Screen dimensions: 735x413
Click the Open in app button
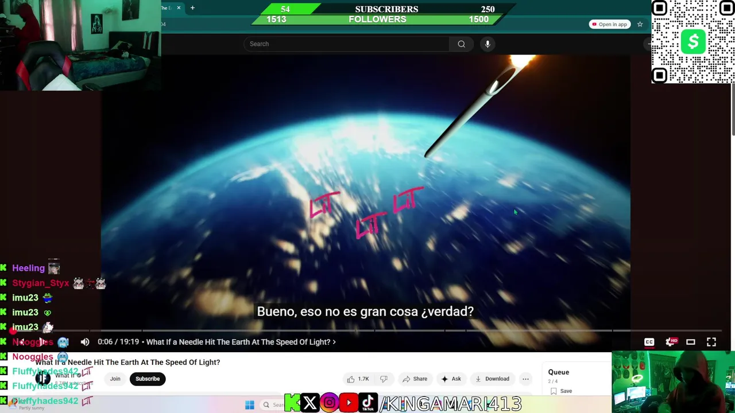610,24
